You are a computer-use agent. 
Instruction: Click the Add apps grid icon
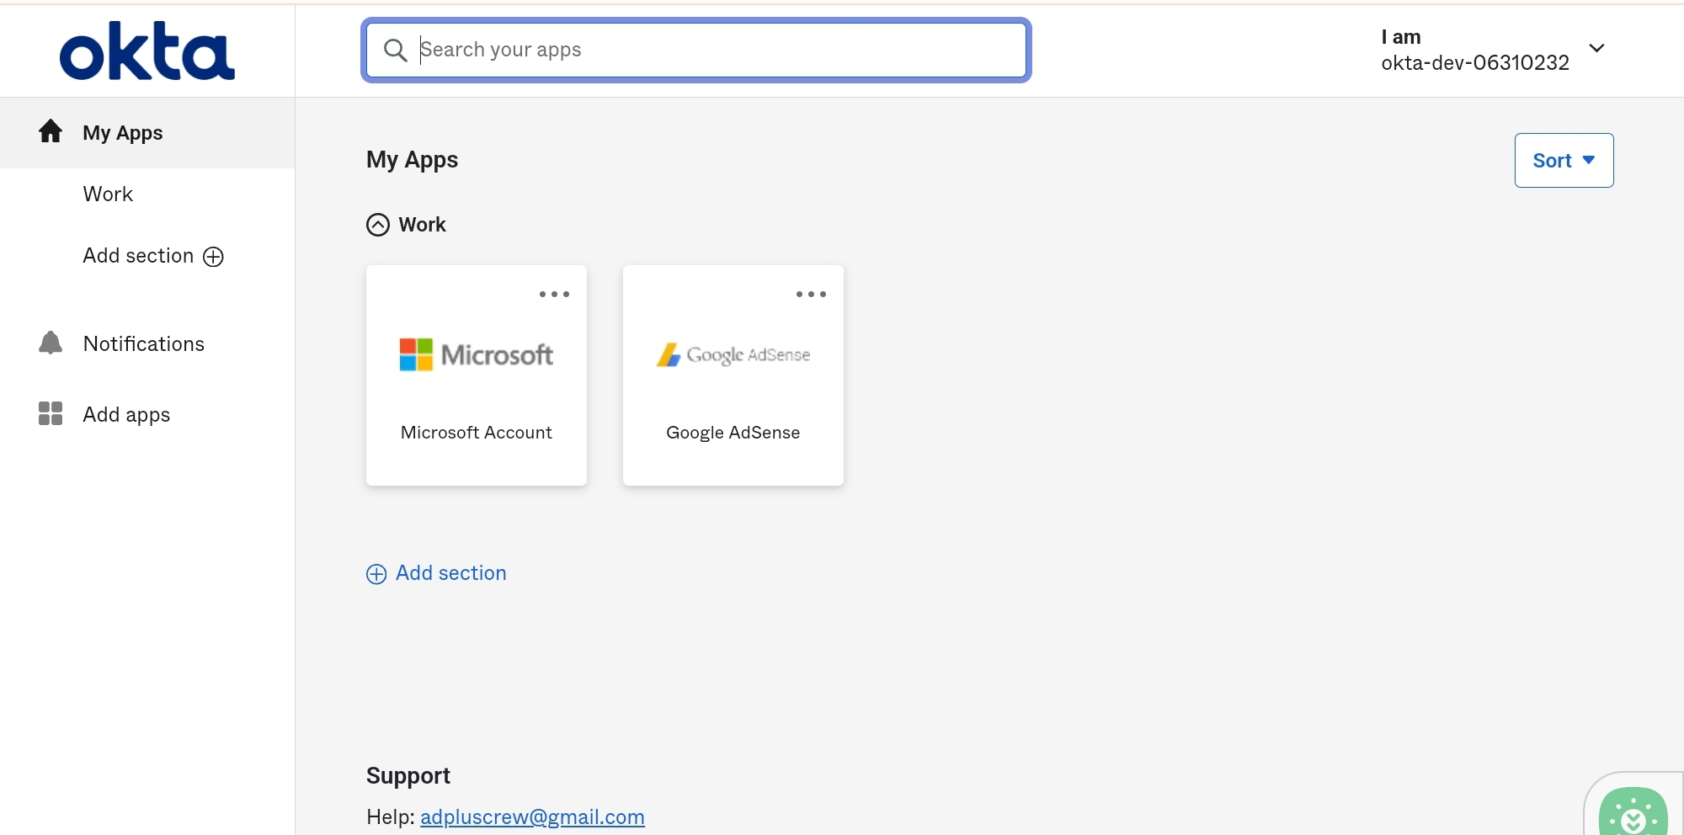coord(51,413)
